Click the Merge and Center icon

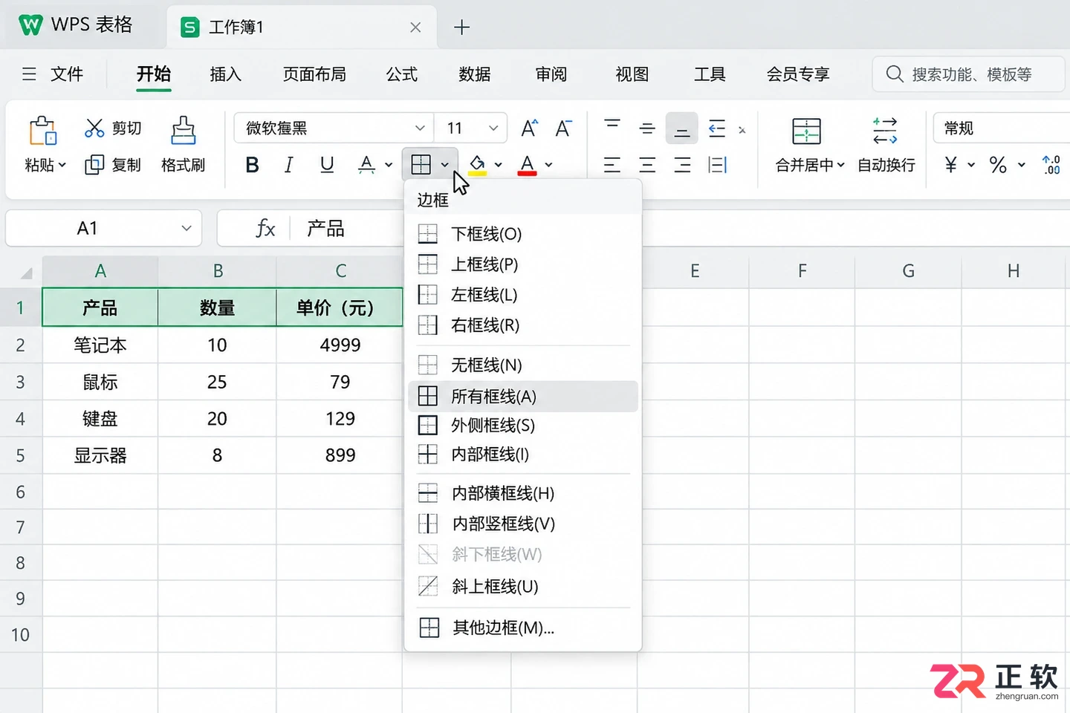806,131
